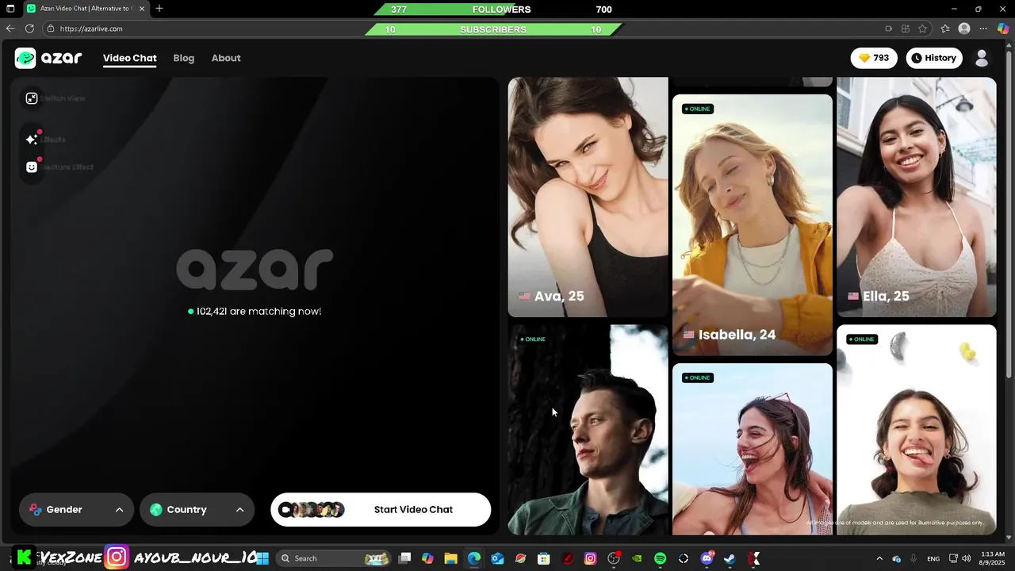Open NVIDIA app from the taskbar

pos(637,558)
